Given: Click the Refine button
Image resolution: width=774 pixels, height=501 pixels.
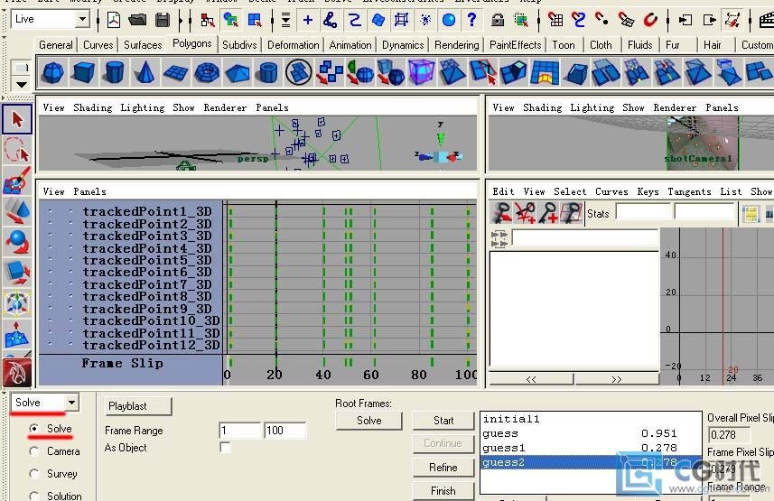Looking at the screenshot, I should pyautogui.click(x=443, y=468).
